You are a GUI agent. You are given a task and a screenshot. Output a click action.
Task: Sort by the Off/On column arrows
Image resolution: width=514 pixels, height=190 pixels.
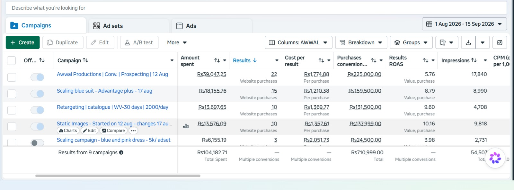click(42, 60)
